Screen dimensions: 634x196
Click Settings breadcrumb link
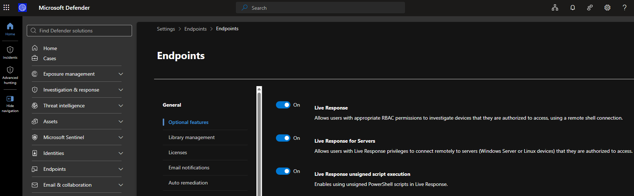166,29
